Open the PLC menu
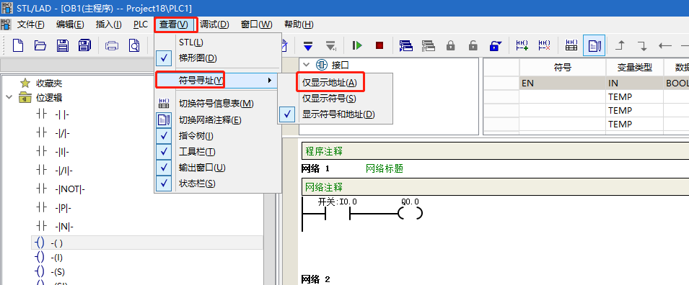Screen dimensions: 689x285 [141, 24]
